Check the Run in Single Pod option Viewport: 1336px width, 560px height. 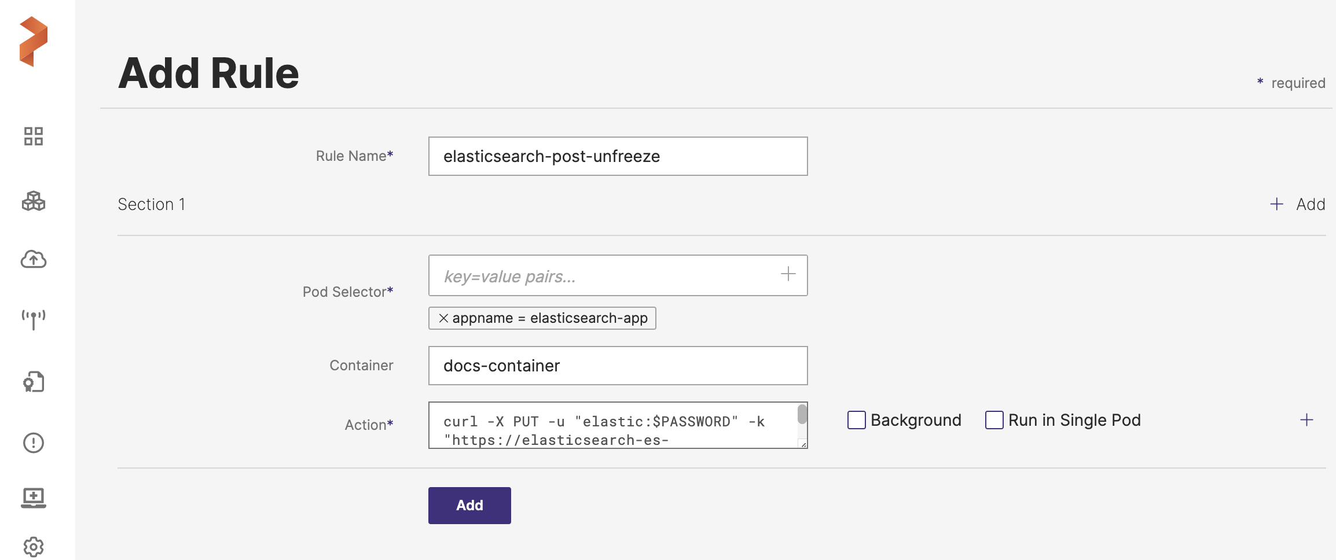(994, 420)
